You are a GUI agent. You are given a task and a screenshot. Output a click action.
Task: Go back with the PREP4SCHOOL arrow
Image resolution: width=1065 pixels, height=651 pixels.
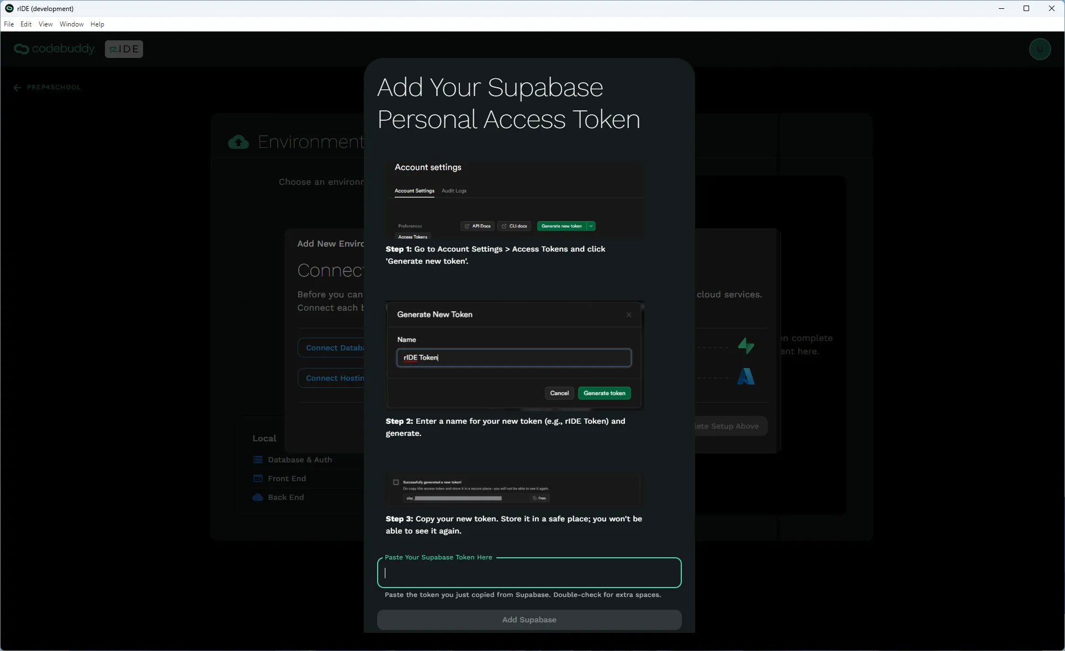tap(17, 87)
